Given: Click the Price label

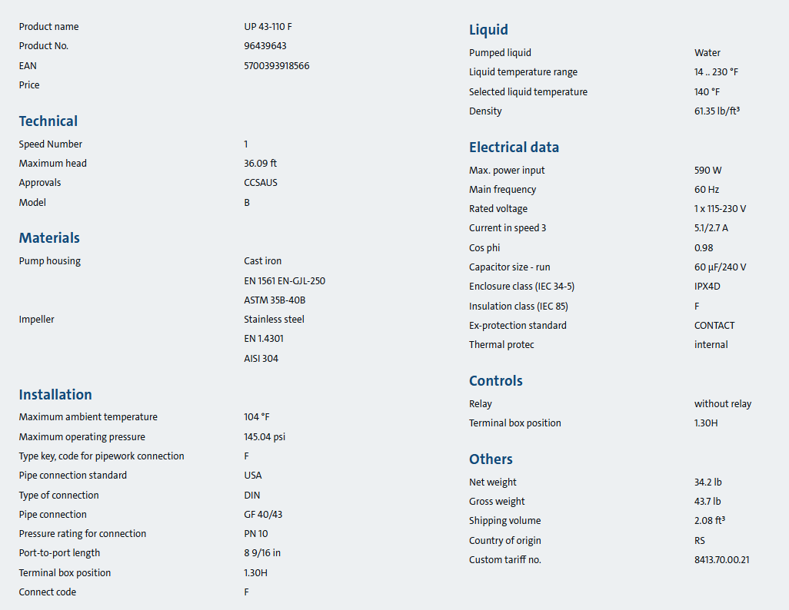Looking at the screenshot, I should [x=29, y=85].
